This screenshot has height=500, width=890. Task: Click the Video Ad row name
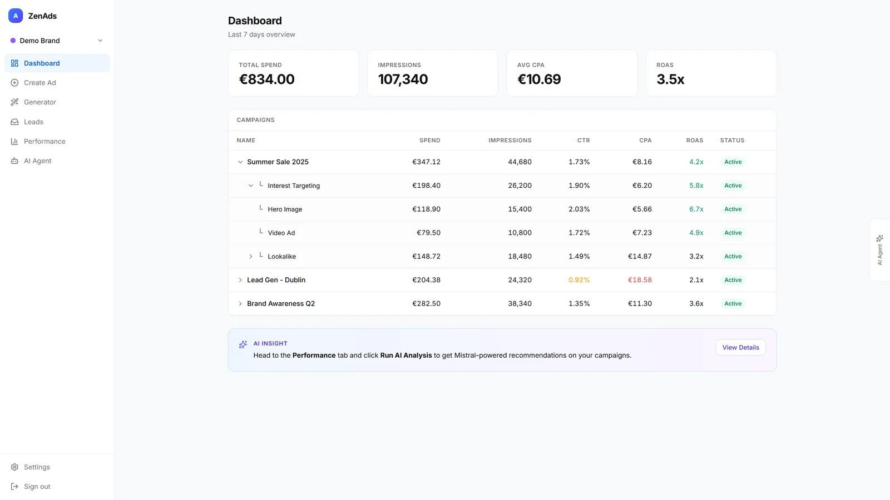coord(281,233)
